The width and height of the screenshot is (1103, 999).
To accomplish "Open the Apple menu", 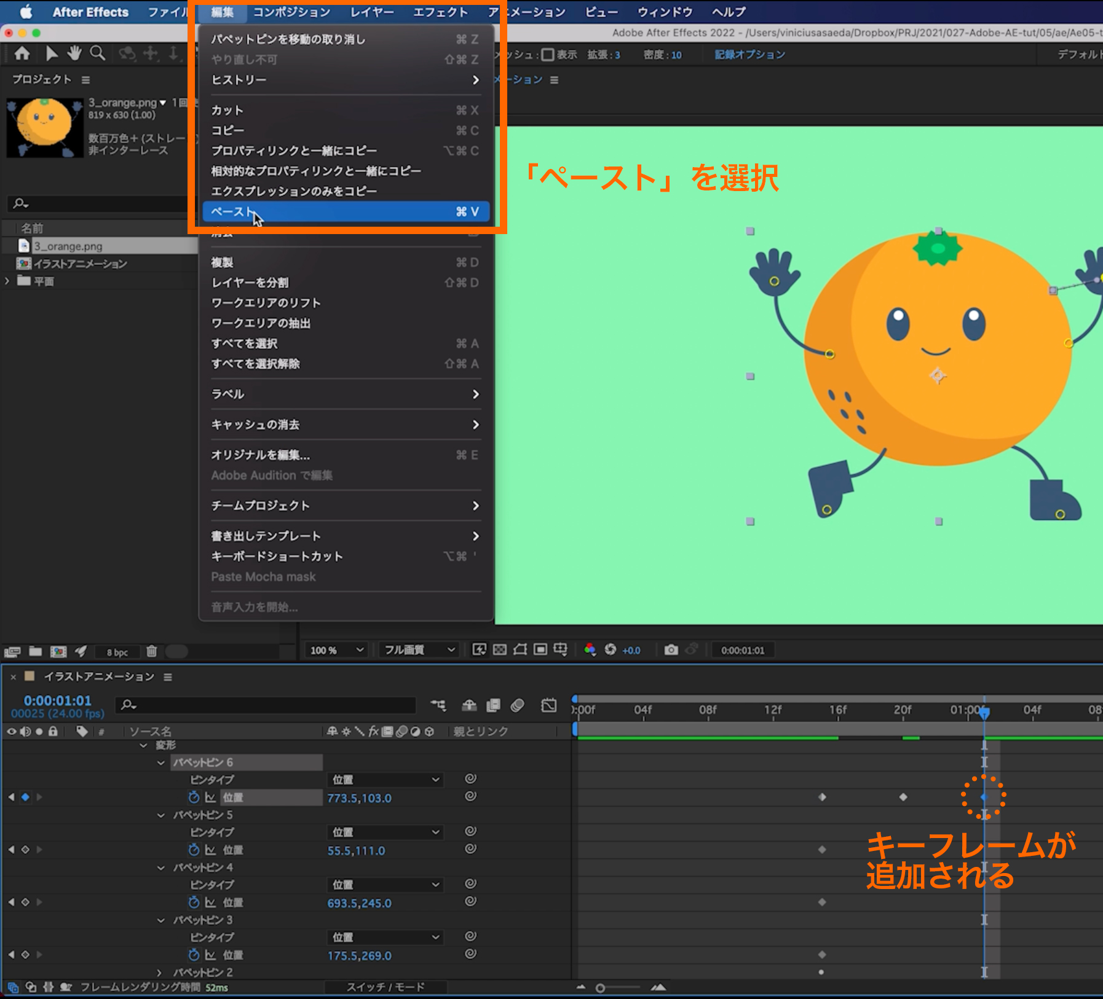I will [26, 12].
